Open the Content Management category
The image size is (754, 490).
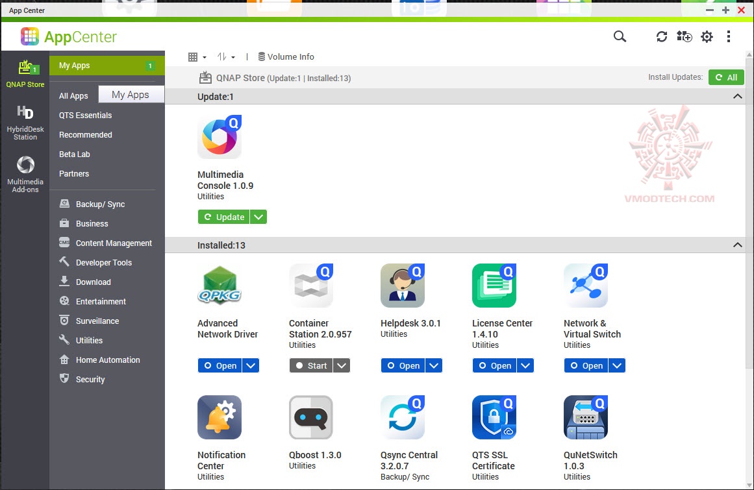pyautogui.click(x=106, y=243)
